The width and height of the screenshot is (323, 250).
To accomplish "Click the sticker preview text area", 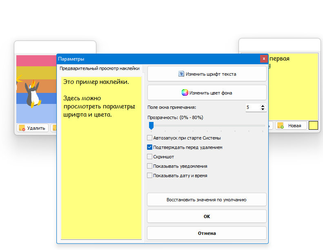I will tap(101, 158).
